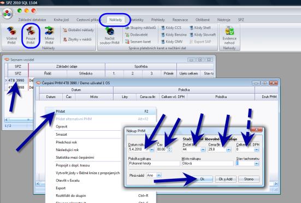Image resolution: width=301 pixels, height=203 pixels.
Task: Open the SPZ ribbon tab
Action: pyautogui.click(x=241, y=20)
